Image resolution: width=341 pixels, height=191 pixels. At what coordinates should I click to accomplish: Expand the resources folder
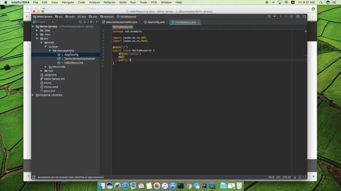tap(46, 67)
